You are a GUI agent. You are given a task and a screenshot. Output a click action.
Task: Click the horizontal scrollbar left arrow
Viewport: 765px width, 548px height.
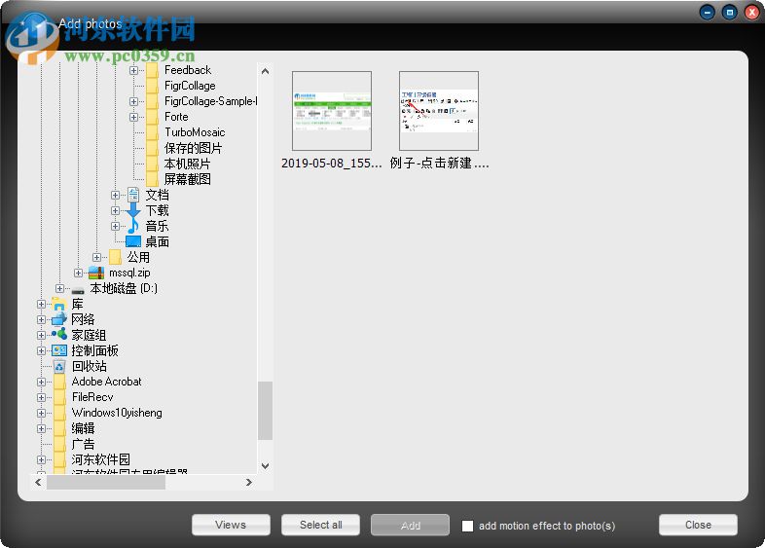point(39,483)
